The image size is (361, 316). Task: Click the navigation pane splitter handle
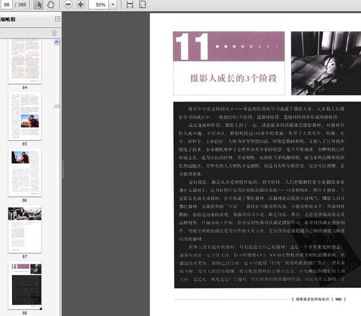tap(63, 170)
